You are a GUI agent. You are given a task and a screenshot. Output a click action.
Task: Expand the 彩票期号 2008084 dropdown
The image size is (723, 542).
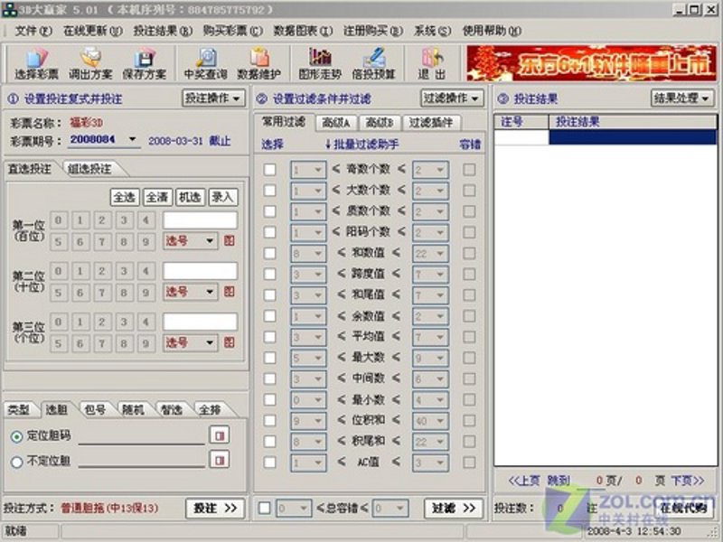click(x=132, y=139)
